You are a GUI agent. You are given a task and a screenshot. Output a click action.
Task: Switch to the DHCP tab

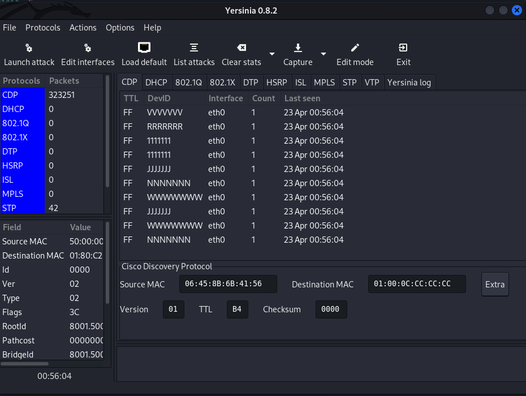click(x=156, y=83)
